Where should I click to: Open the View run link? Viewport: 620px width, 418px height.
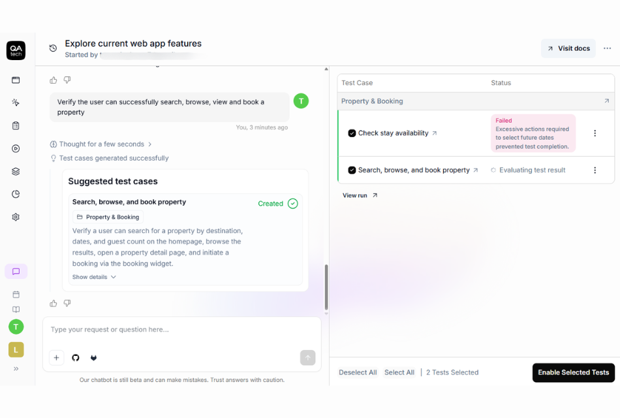(x=356, y=195)
